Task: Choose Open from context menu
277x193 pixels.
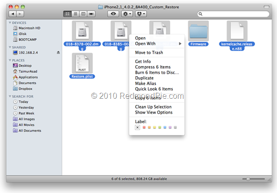Action: pos(157,38)
